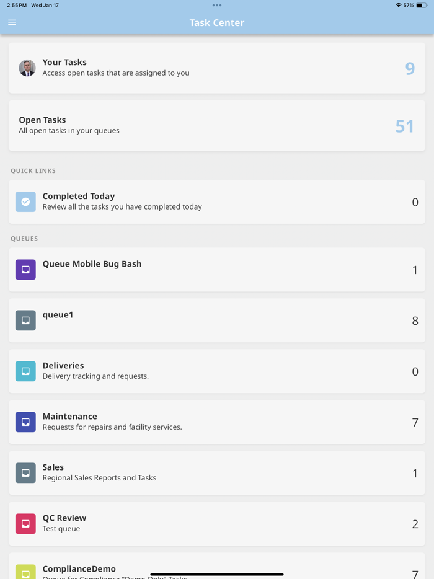Image resolution: width=434 pixels, height=579 pixels.
Task: Open the Open Tasks queue list
Action: 217,126
